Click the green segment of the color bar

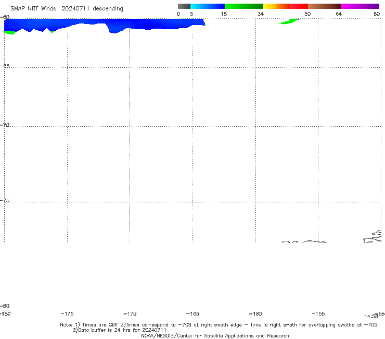(x=243, y=6)
